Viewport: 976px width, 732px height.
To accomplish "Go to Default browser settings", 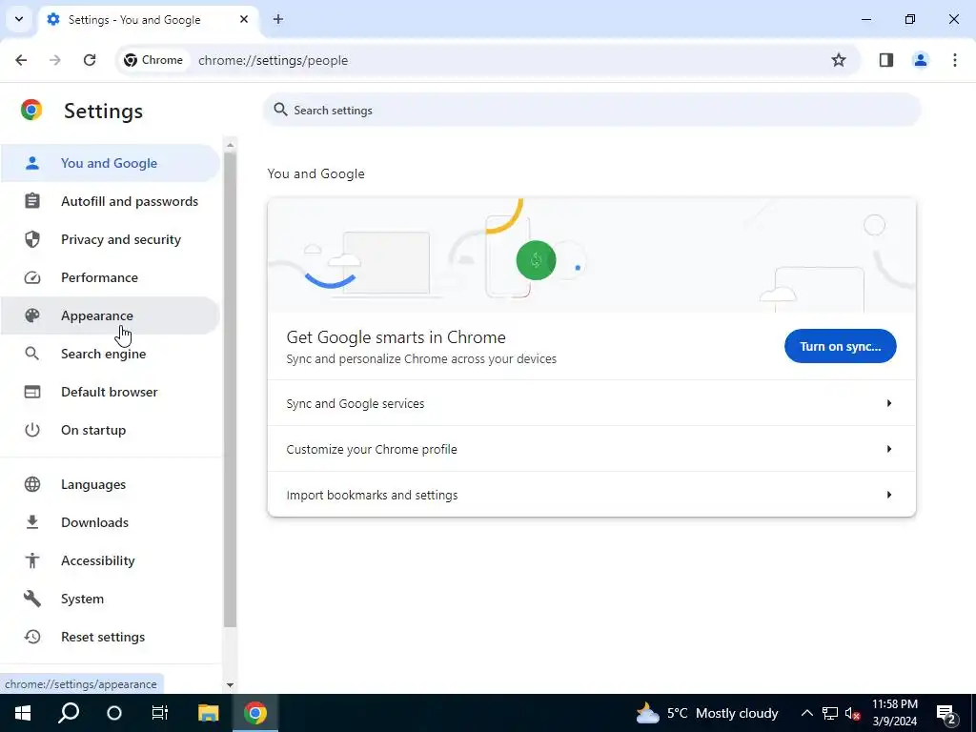I will coord(110,392).
